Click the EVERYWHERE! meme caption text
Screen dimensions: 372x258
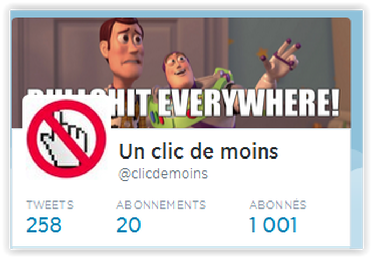(248, 103)
